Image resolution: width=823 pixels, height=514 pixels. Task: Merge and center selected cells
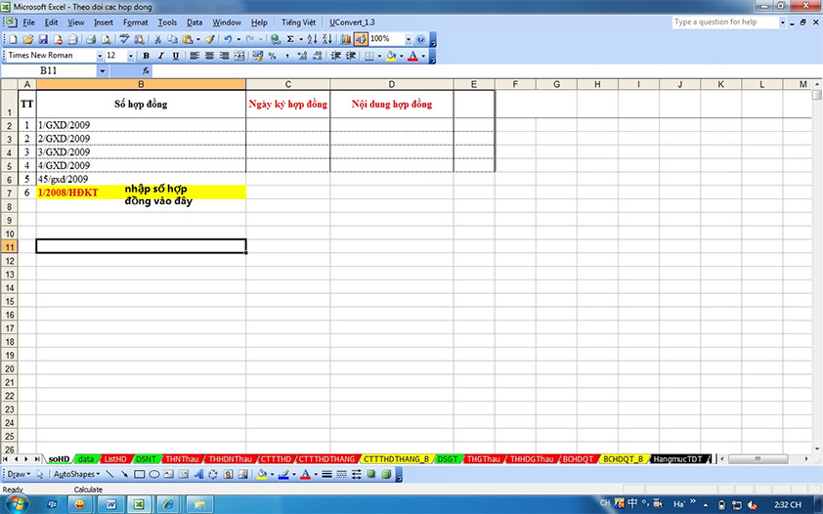(238, 56)
